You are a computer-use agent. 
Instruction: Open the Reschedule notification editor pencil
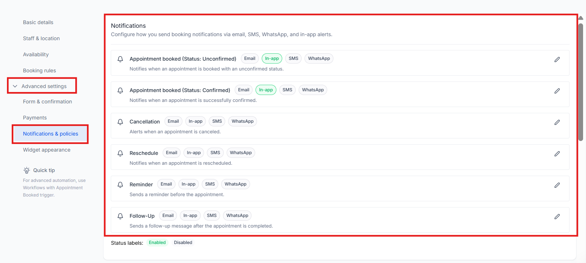(557, 154)
